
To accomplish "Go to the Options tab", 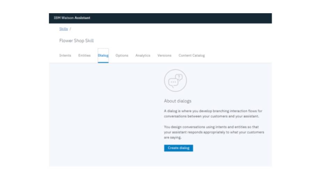I will pyautogui.click(x=122, y=55).
